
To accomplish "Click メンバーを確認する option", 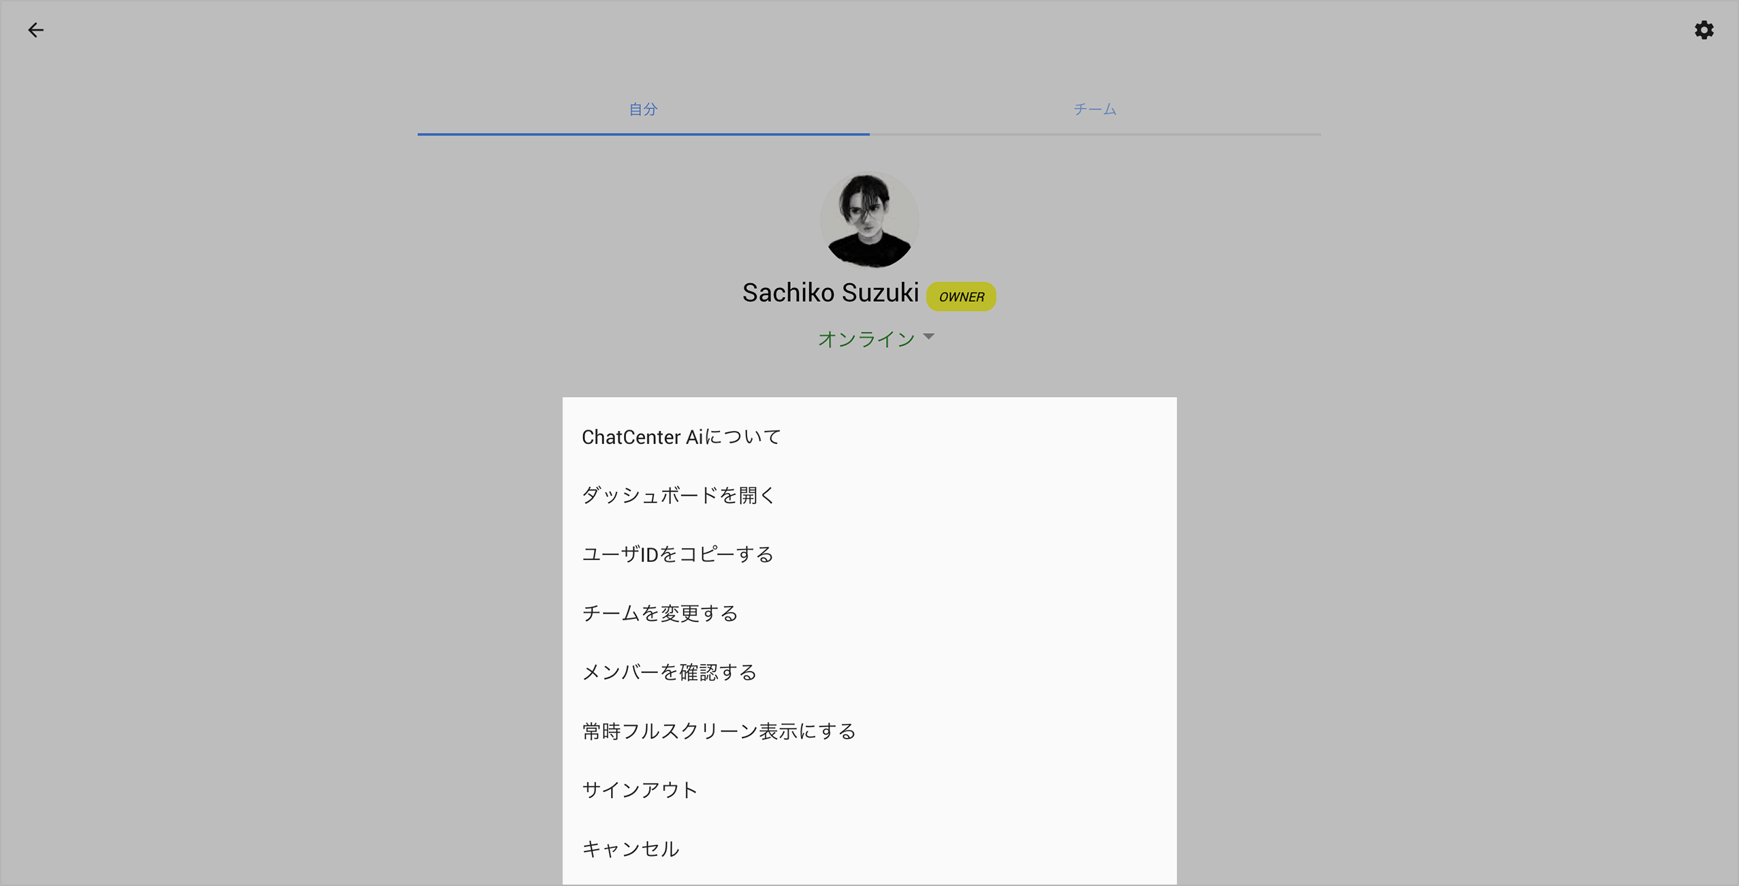I will pos(669,673).
